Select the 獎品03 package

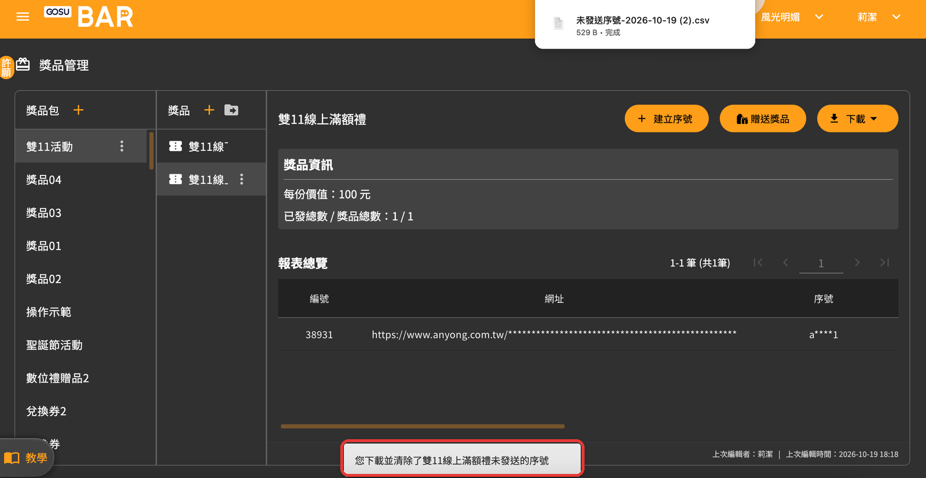pos(81,213)
